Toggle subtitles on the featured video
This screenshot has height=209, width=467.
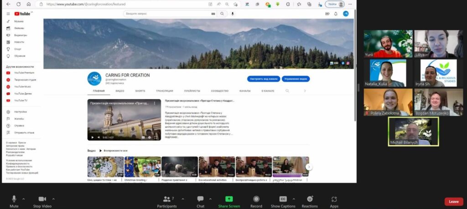[x=143, y=137]
